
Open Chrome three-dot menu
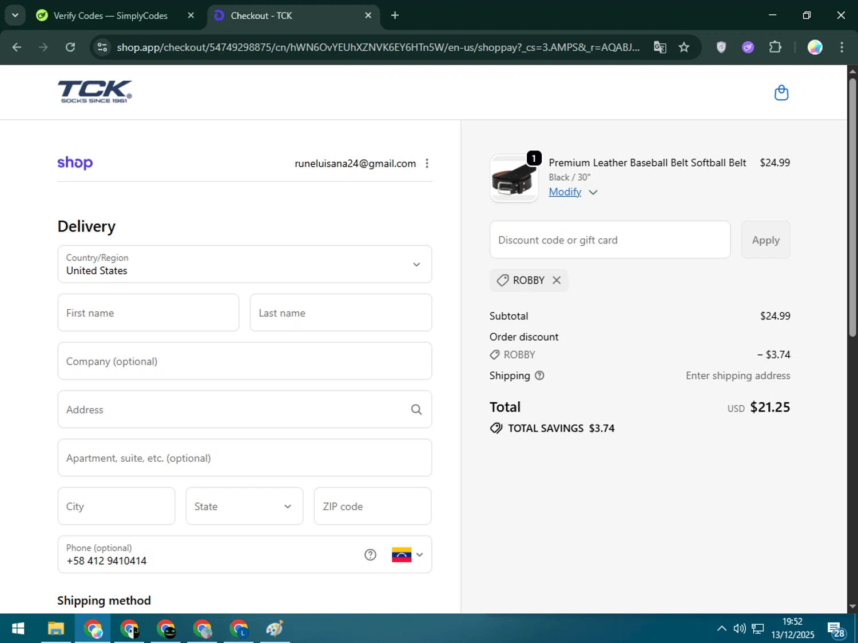(x=841, y=47)
